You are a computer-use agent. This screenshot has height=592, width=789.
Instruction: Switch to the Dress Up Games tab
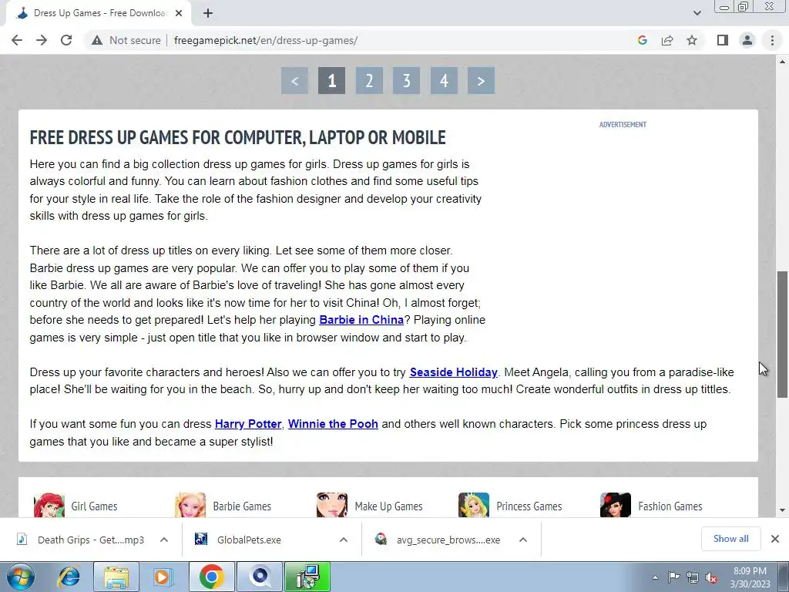99,14
